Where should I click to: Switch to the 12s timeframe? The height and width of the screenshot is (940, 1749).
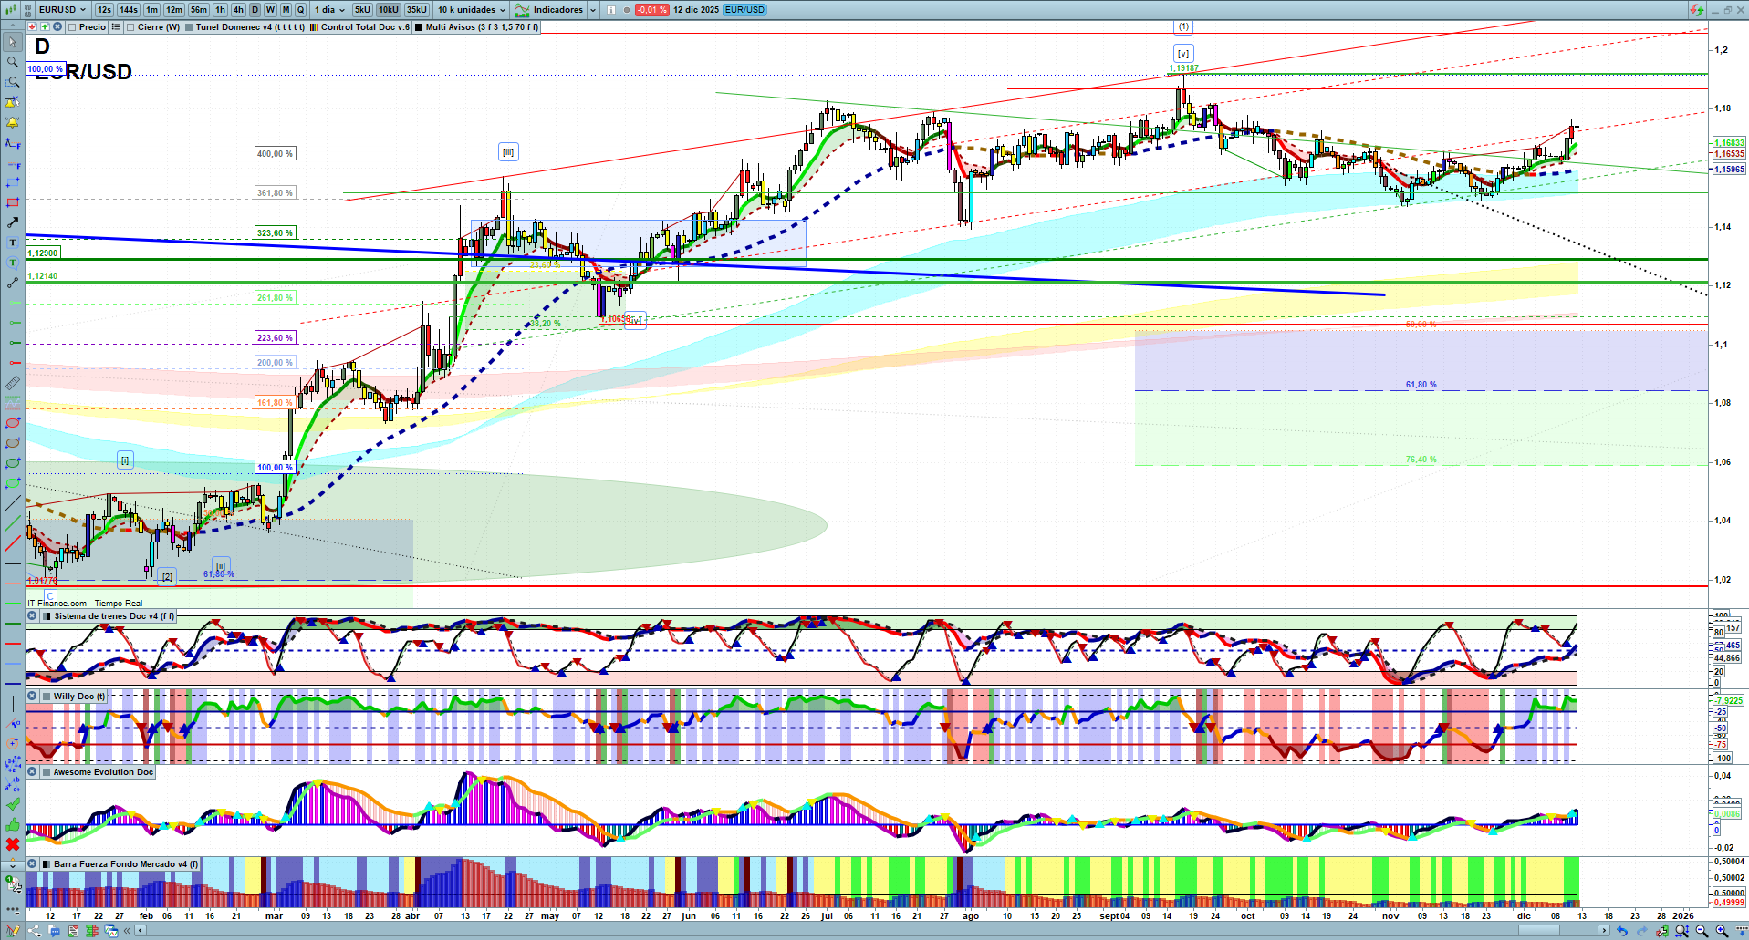point(104,10)
